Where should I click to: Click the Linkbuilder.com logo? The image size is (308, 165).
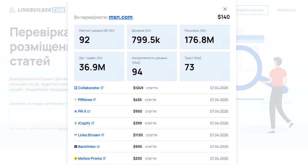click(38, 10)
